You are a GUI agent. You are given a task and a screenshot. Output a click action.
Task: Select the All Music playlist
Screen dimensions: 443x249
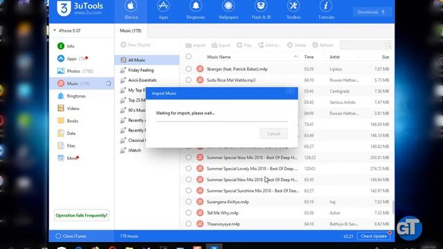click(x=147, y=60)
